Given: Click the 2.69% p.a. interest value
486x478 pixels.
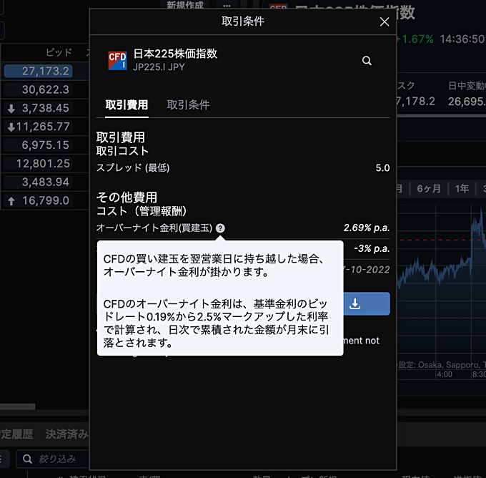Looking at the screenshot, I should point(367,228).
